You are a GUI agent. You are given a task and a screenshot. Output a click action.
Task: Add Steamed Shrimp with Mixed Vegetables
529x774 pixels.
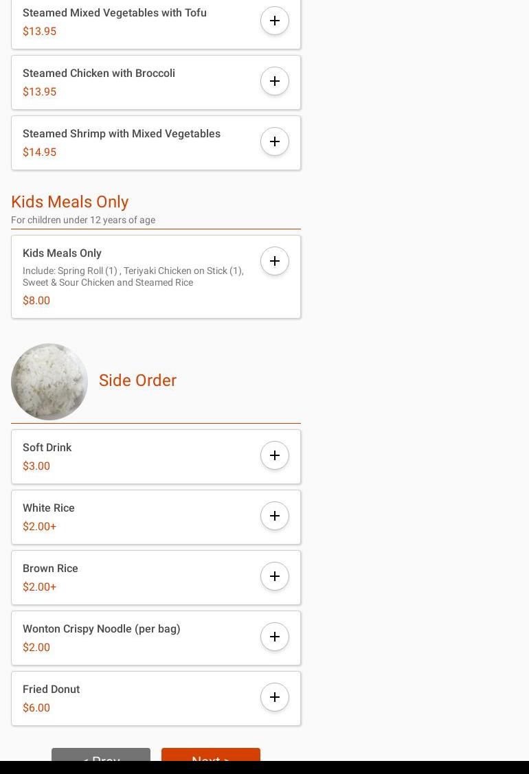(x=275, y=141)
